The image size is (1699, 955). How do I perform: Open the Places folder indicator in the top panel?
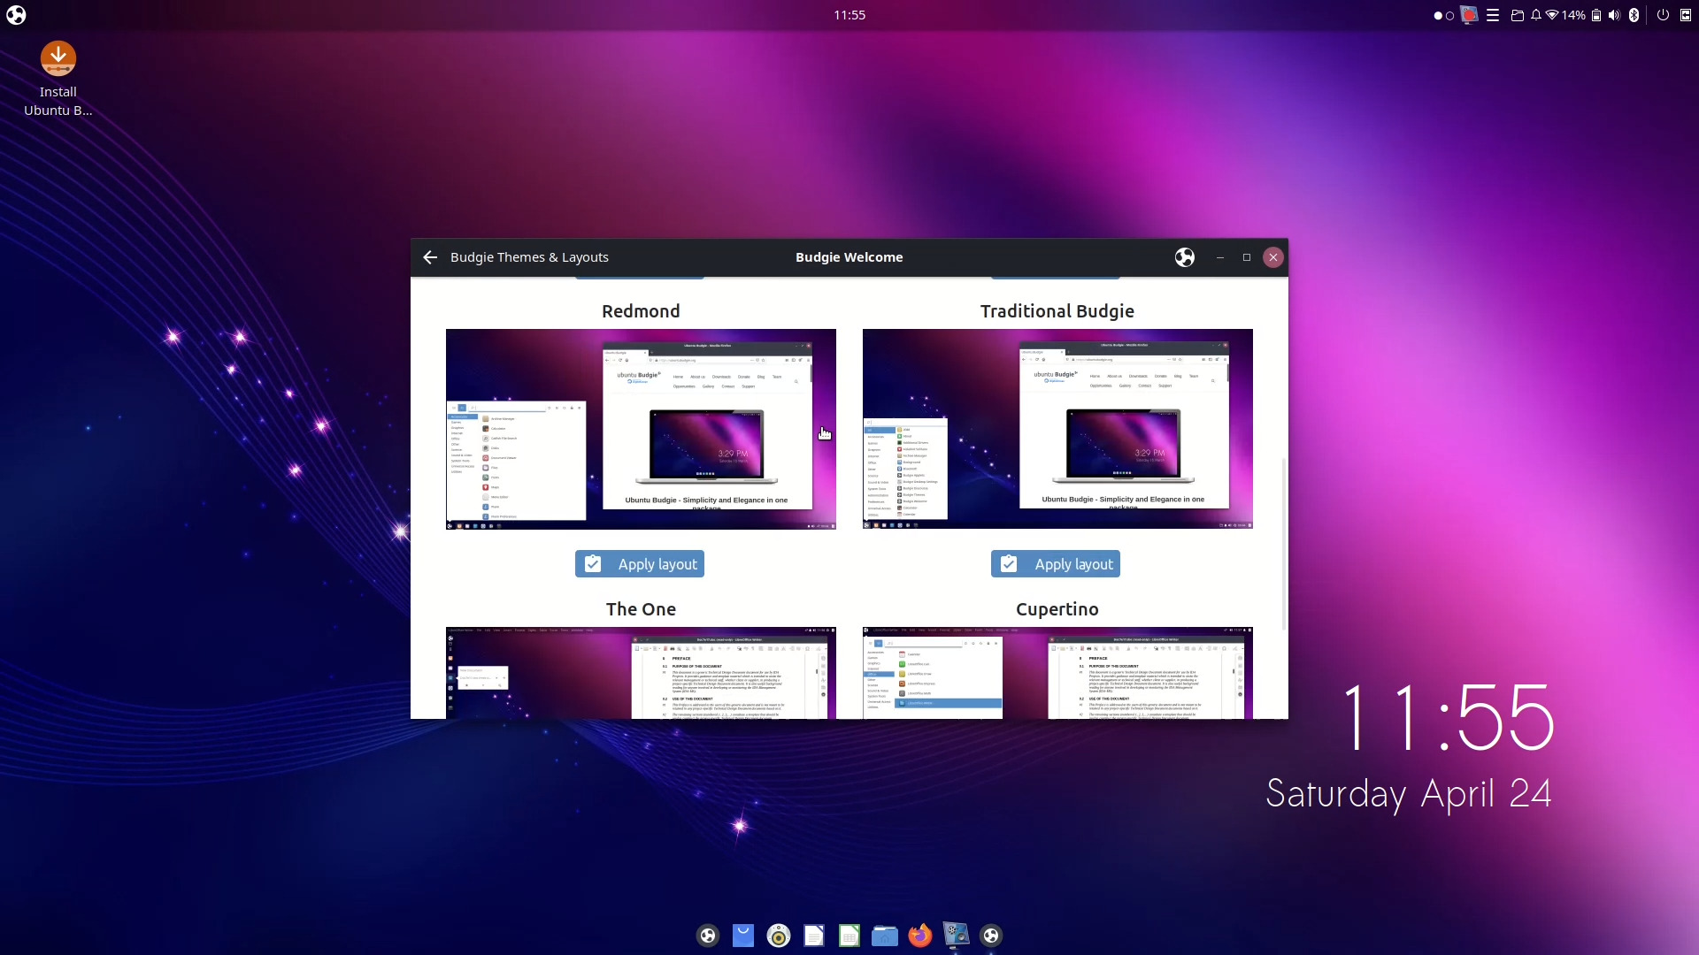click(1517, 15)
